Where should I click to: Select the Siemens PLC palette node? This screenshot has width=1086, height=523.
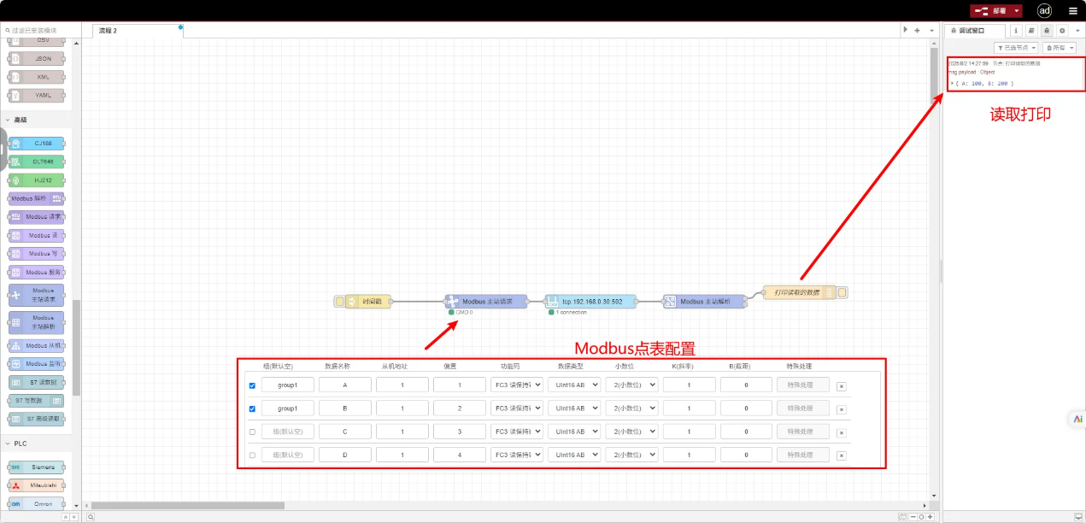click(37, 467)
